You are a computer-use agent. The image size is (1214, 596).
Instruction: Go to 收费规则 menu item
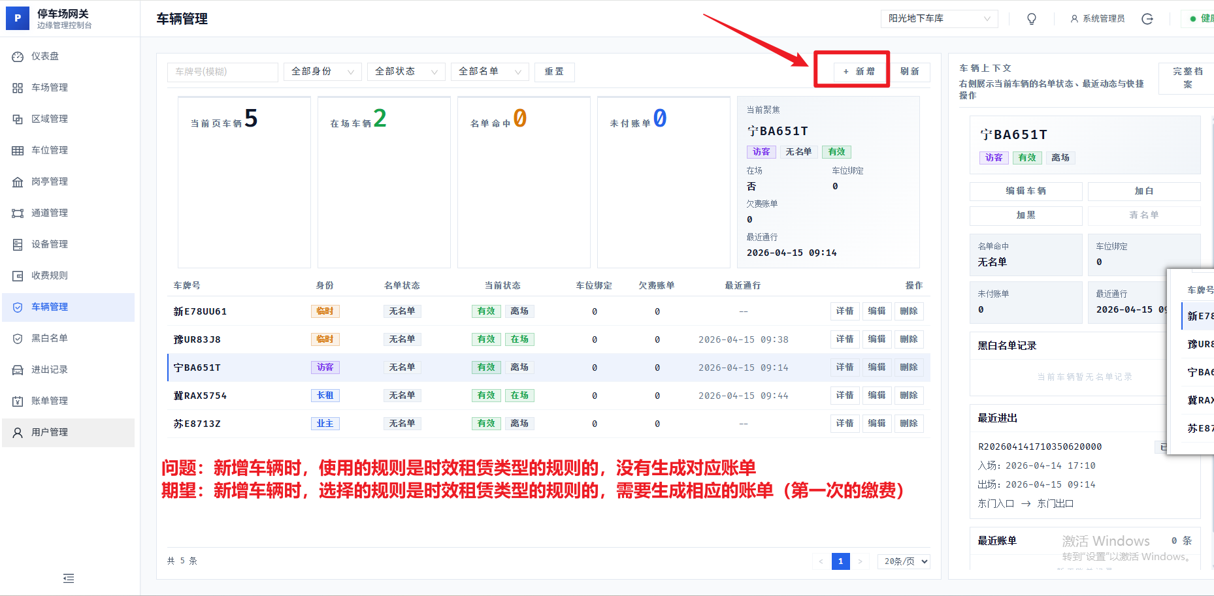point(50,275)
